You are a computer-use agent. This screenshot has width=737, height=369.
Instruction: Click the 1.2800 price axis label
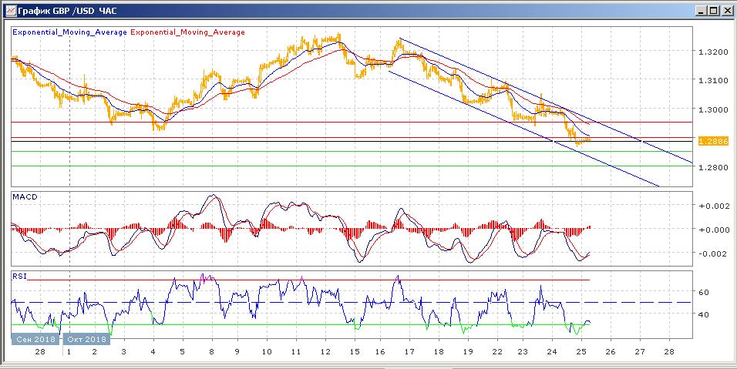point(709,167)
